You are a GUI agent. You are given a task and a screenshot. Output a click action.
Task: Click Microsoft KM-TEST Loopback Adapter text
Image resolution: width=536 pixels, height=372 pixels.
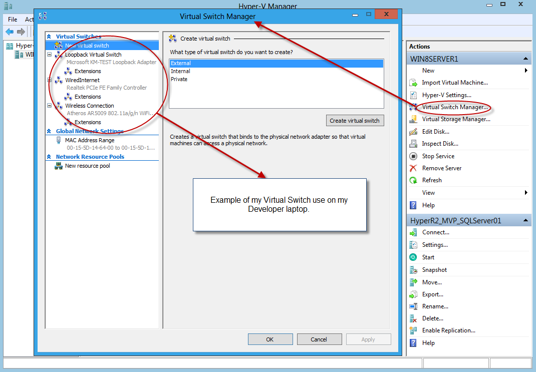pos(111,62)
